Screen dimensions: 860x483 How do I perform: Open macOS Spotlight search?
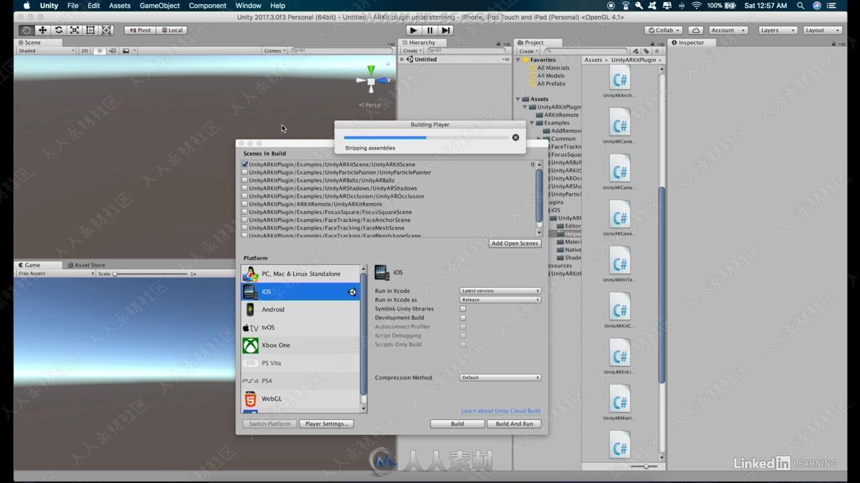801,5
